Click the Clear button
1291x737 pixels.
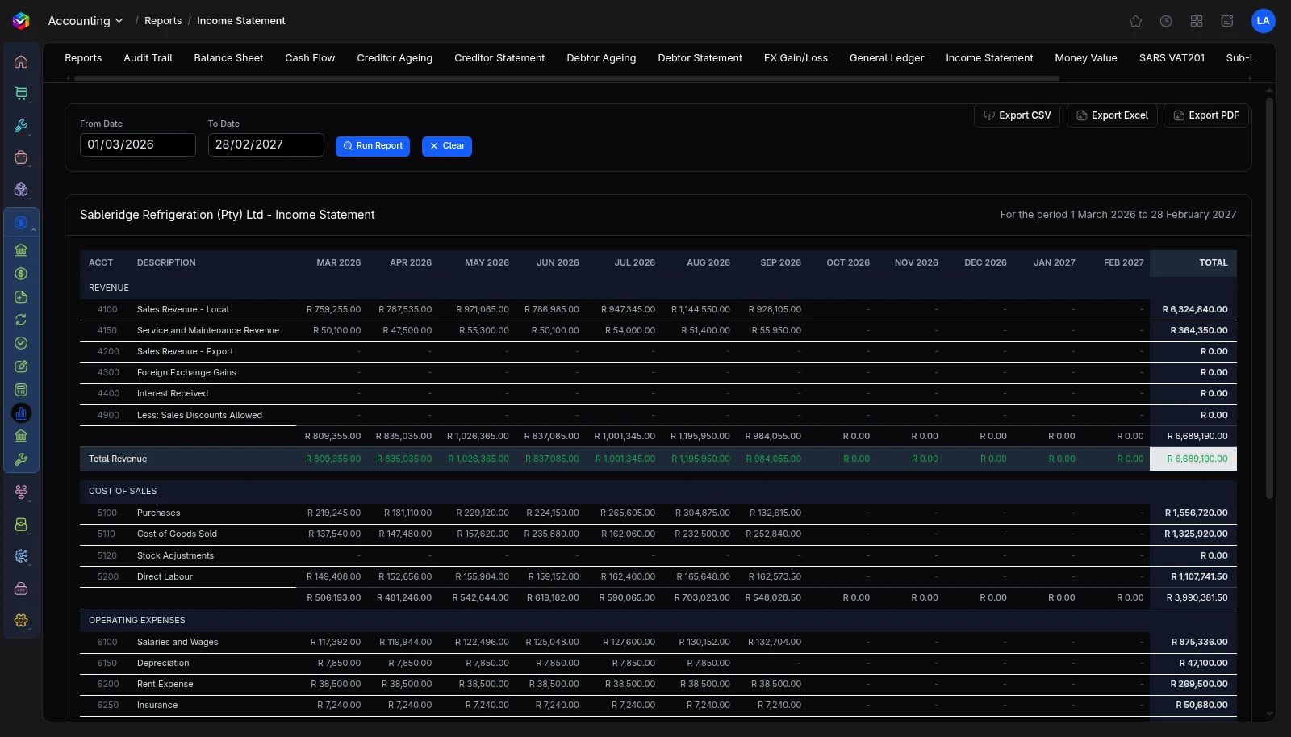point(447,146)
